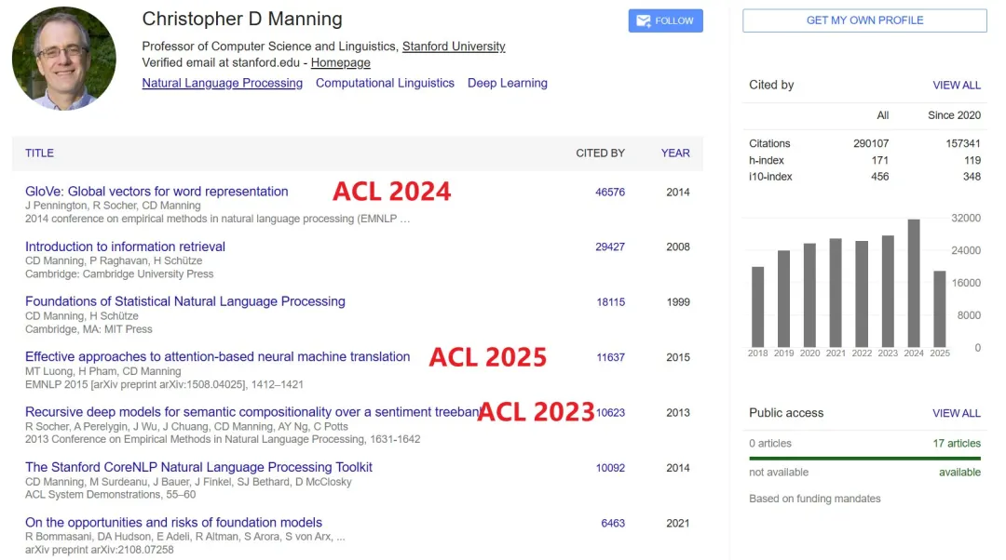This screenshot has width=1006, height=560.
Task: Open the GloVe Global vectors paper
Action: point(156,192)
